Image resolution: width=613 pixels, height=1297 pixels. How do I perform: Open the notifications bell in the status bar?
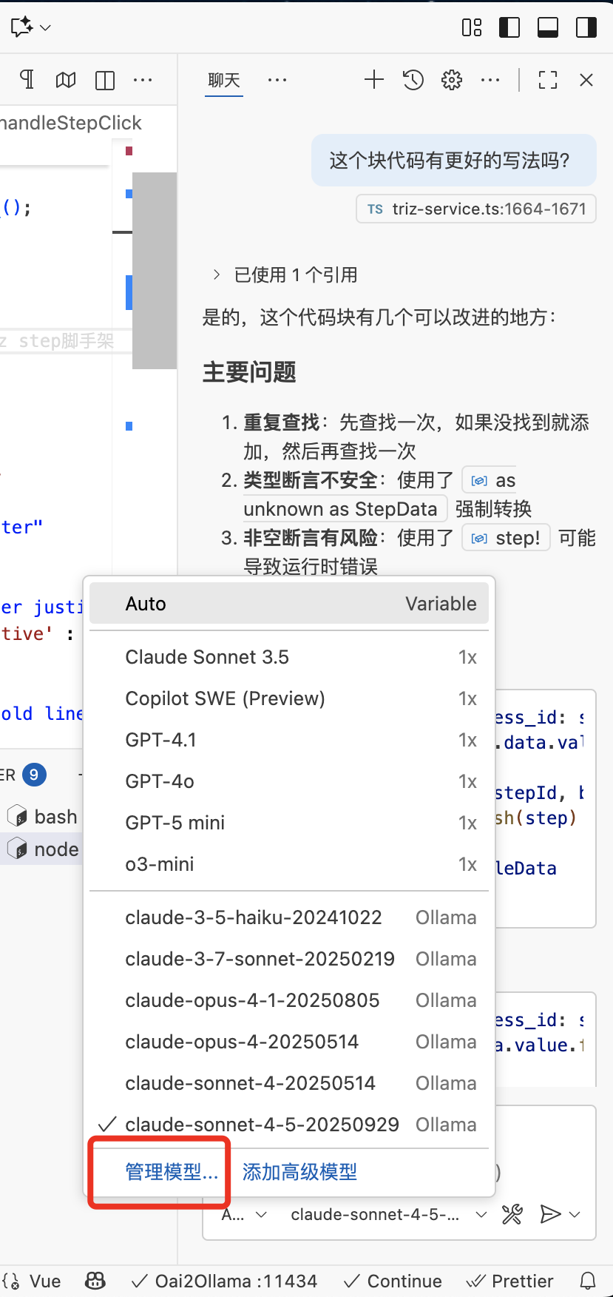(587, 1281)
